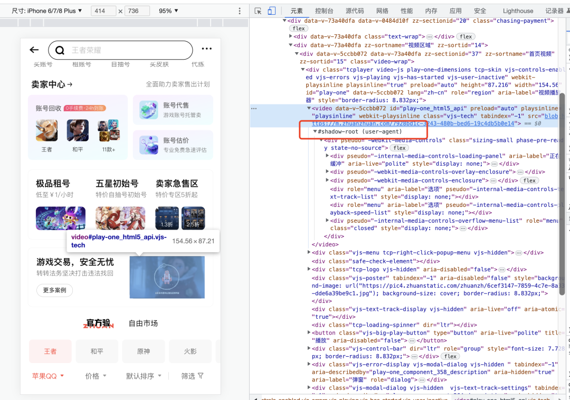Select the 原神 game chip
The height and width of the screenshot is (400, 570).
pos(143,351)
